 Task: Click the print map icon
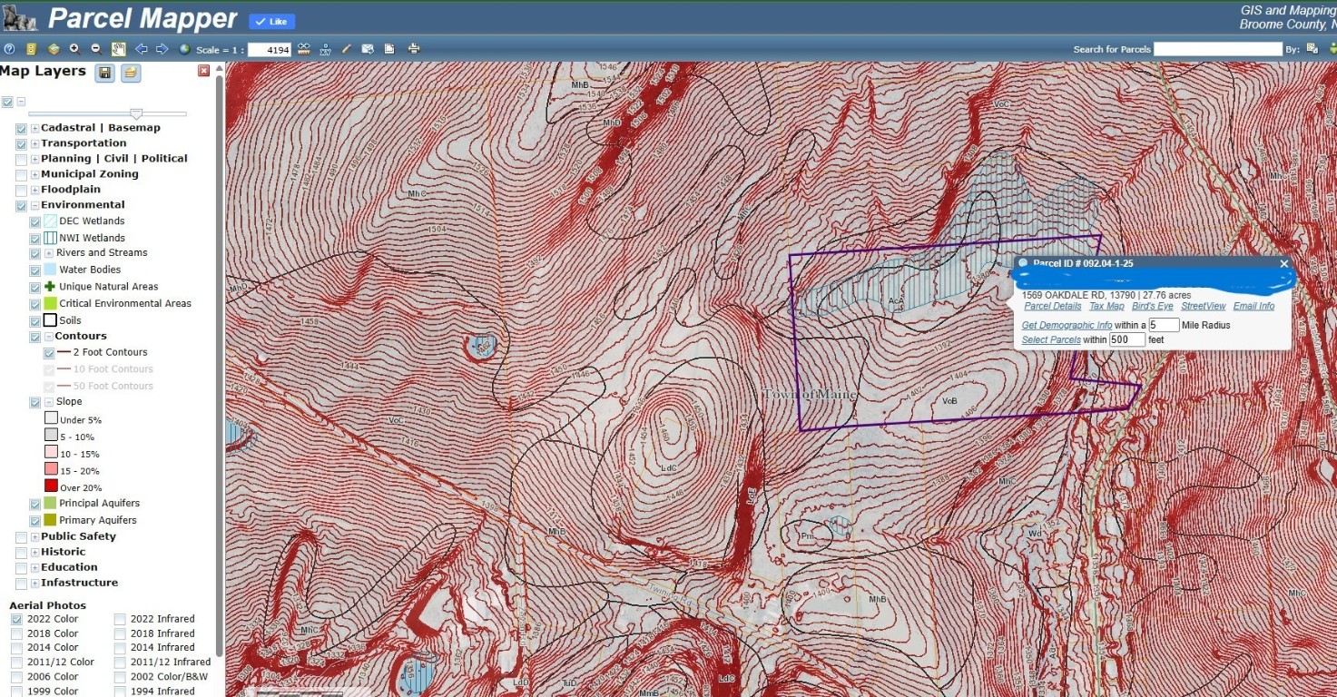tap(414, 49)
